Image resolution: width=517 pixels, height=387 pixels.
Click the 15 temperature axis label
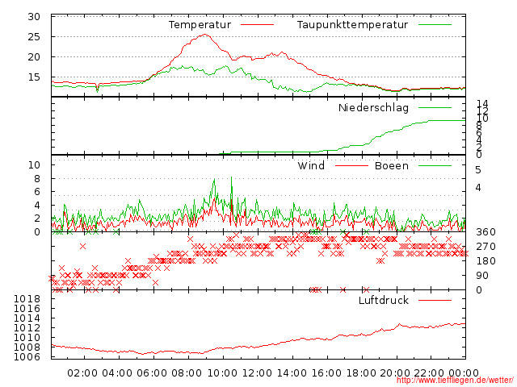tap(34, 77)
